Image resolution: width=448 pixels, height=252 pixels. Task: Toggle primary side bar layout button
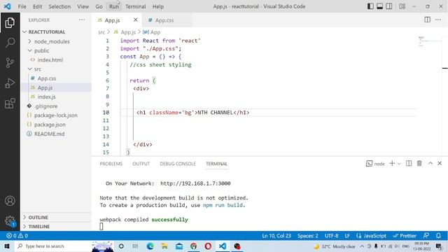(370, 6)
